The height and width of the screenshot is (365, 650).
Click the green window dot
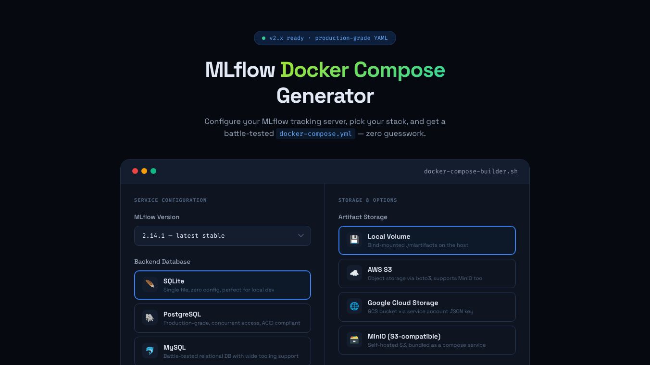point(153,171)
